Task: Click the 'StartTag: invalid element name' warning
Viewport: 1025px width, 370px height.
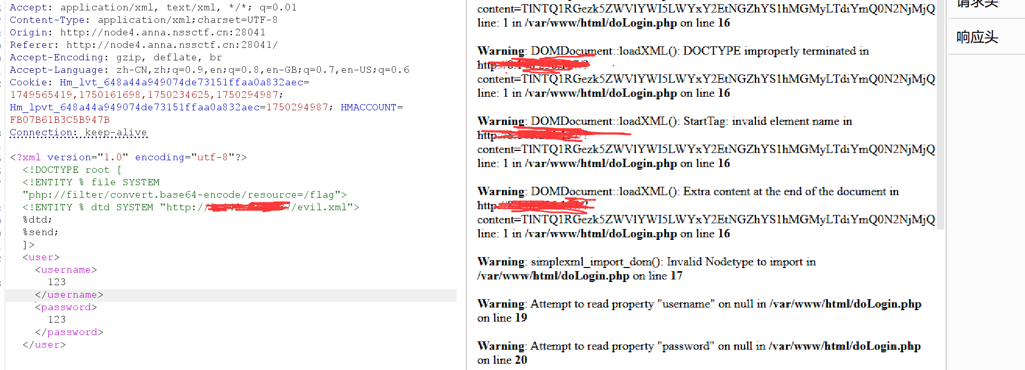Action: [665, 121]
